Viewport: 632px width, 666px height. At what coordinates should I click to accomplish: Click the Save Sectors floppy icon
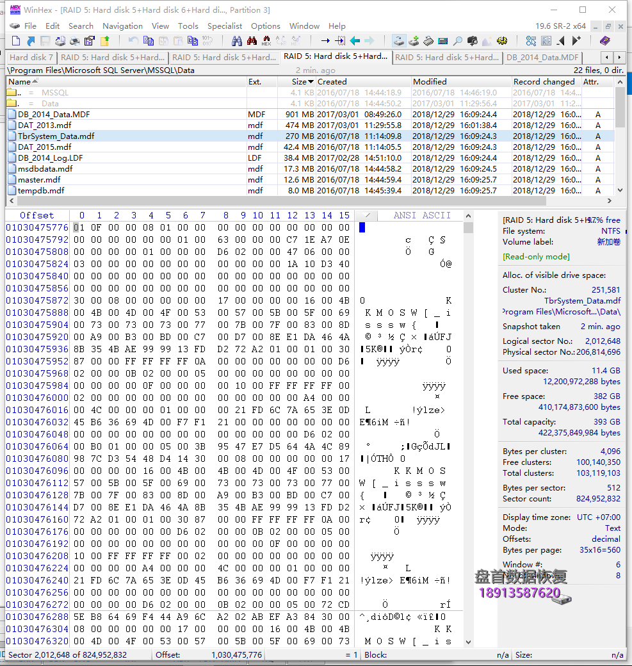(45, 41)
